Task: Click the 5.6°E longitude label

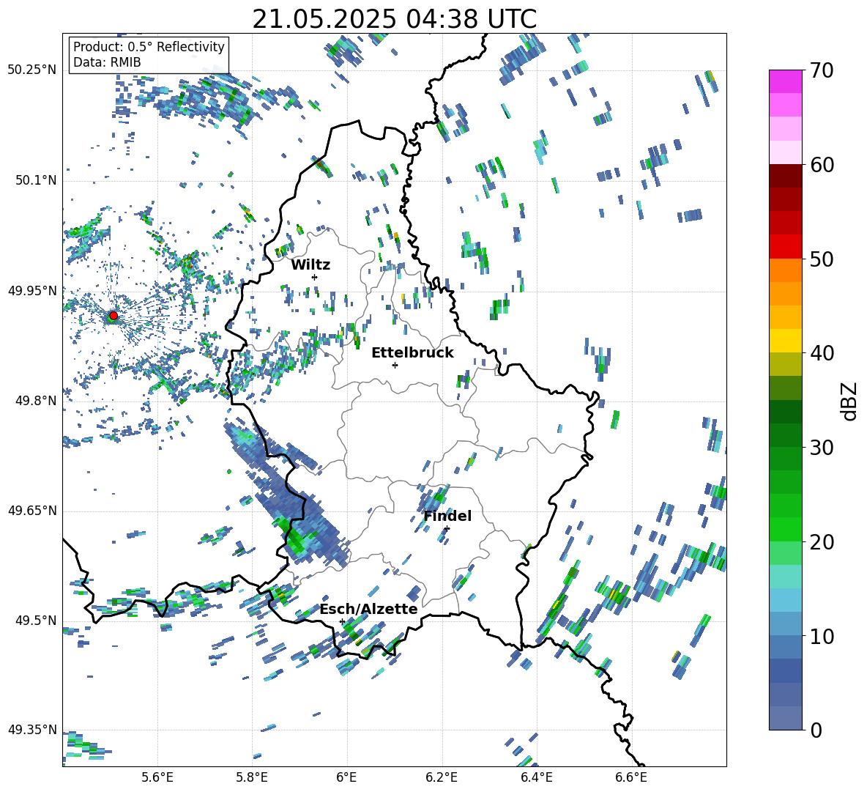Action: pyautogui.click(x=157, y=777)
